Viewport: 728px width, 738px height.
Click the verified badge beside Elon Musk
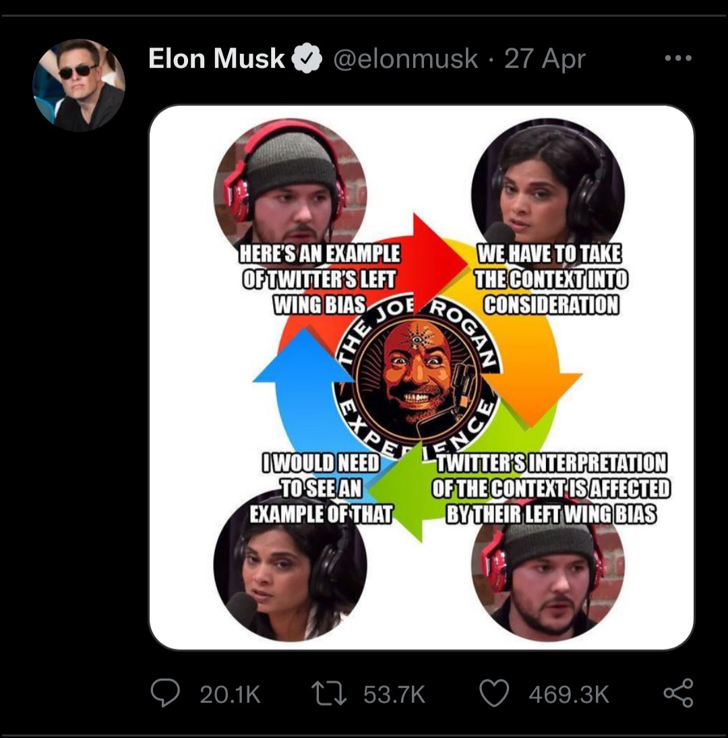(x=306, y=59)
